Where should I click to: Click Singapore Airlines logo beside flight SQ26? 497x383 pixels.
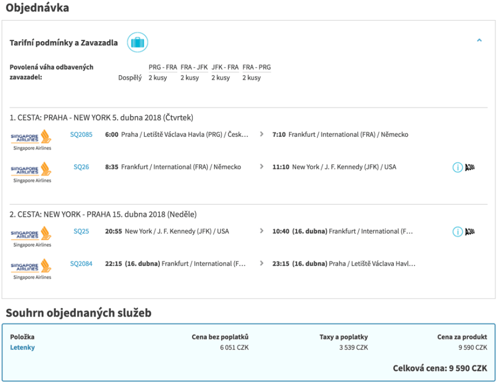(32, 170)
